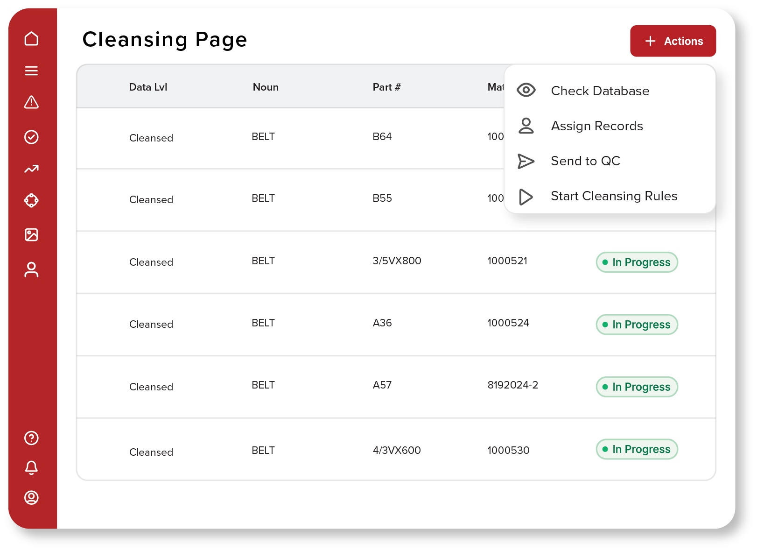The height and width of the screenshot is (551, 757).
Task: Go to the Home icon in sidebar
Action: coord(31,38)
